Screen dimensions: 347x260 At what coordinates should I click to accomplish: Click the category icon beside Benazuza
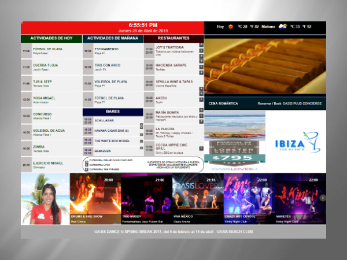[142, 148]
